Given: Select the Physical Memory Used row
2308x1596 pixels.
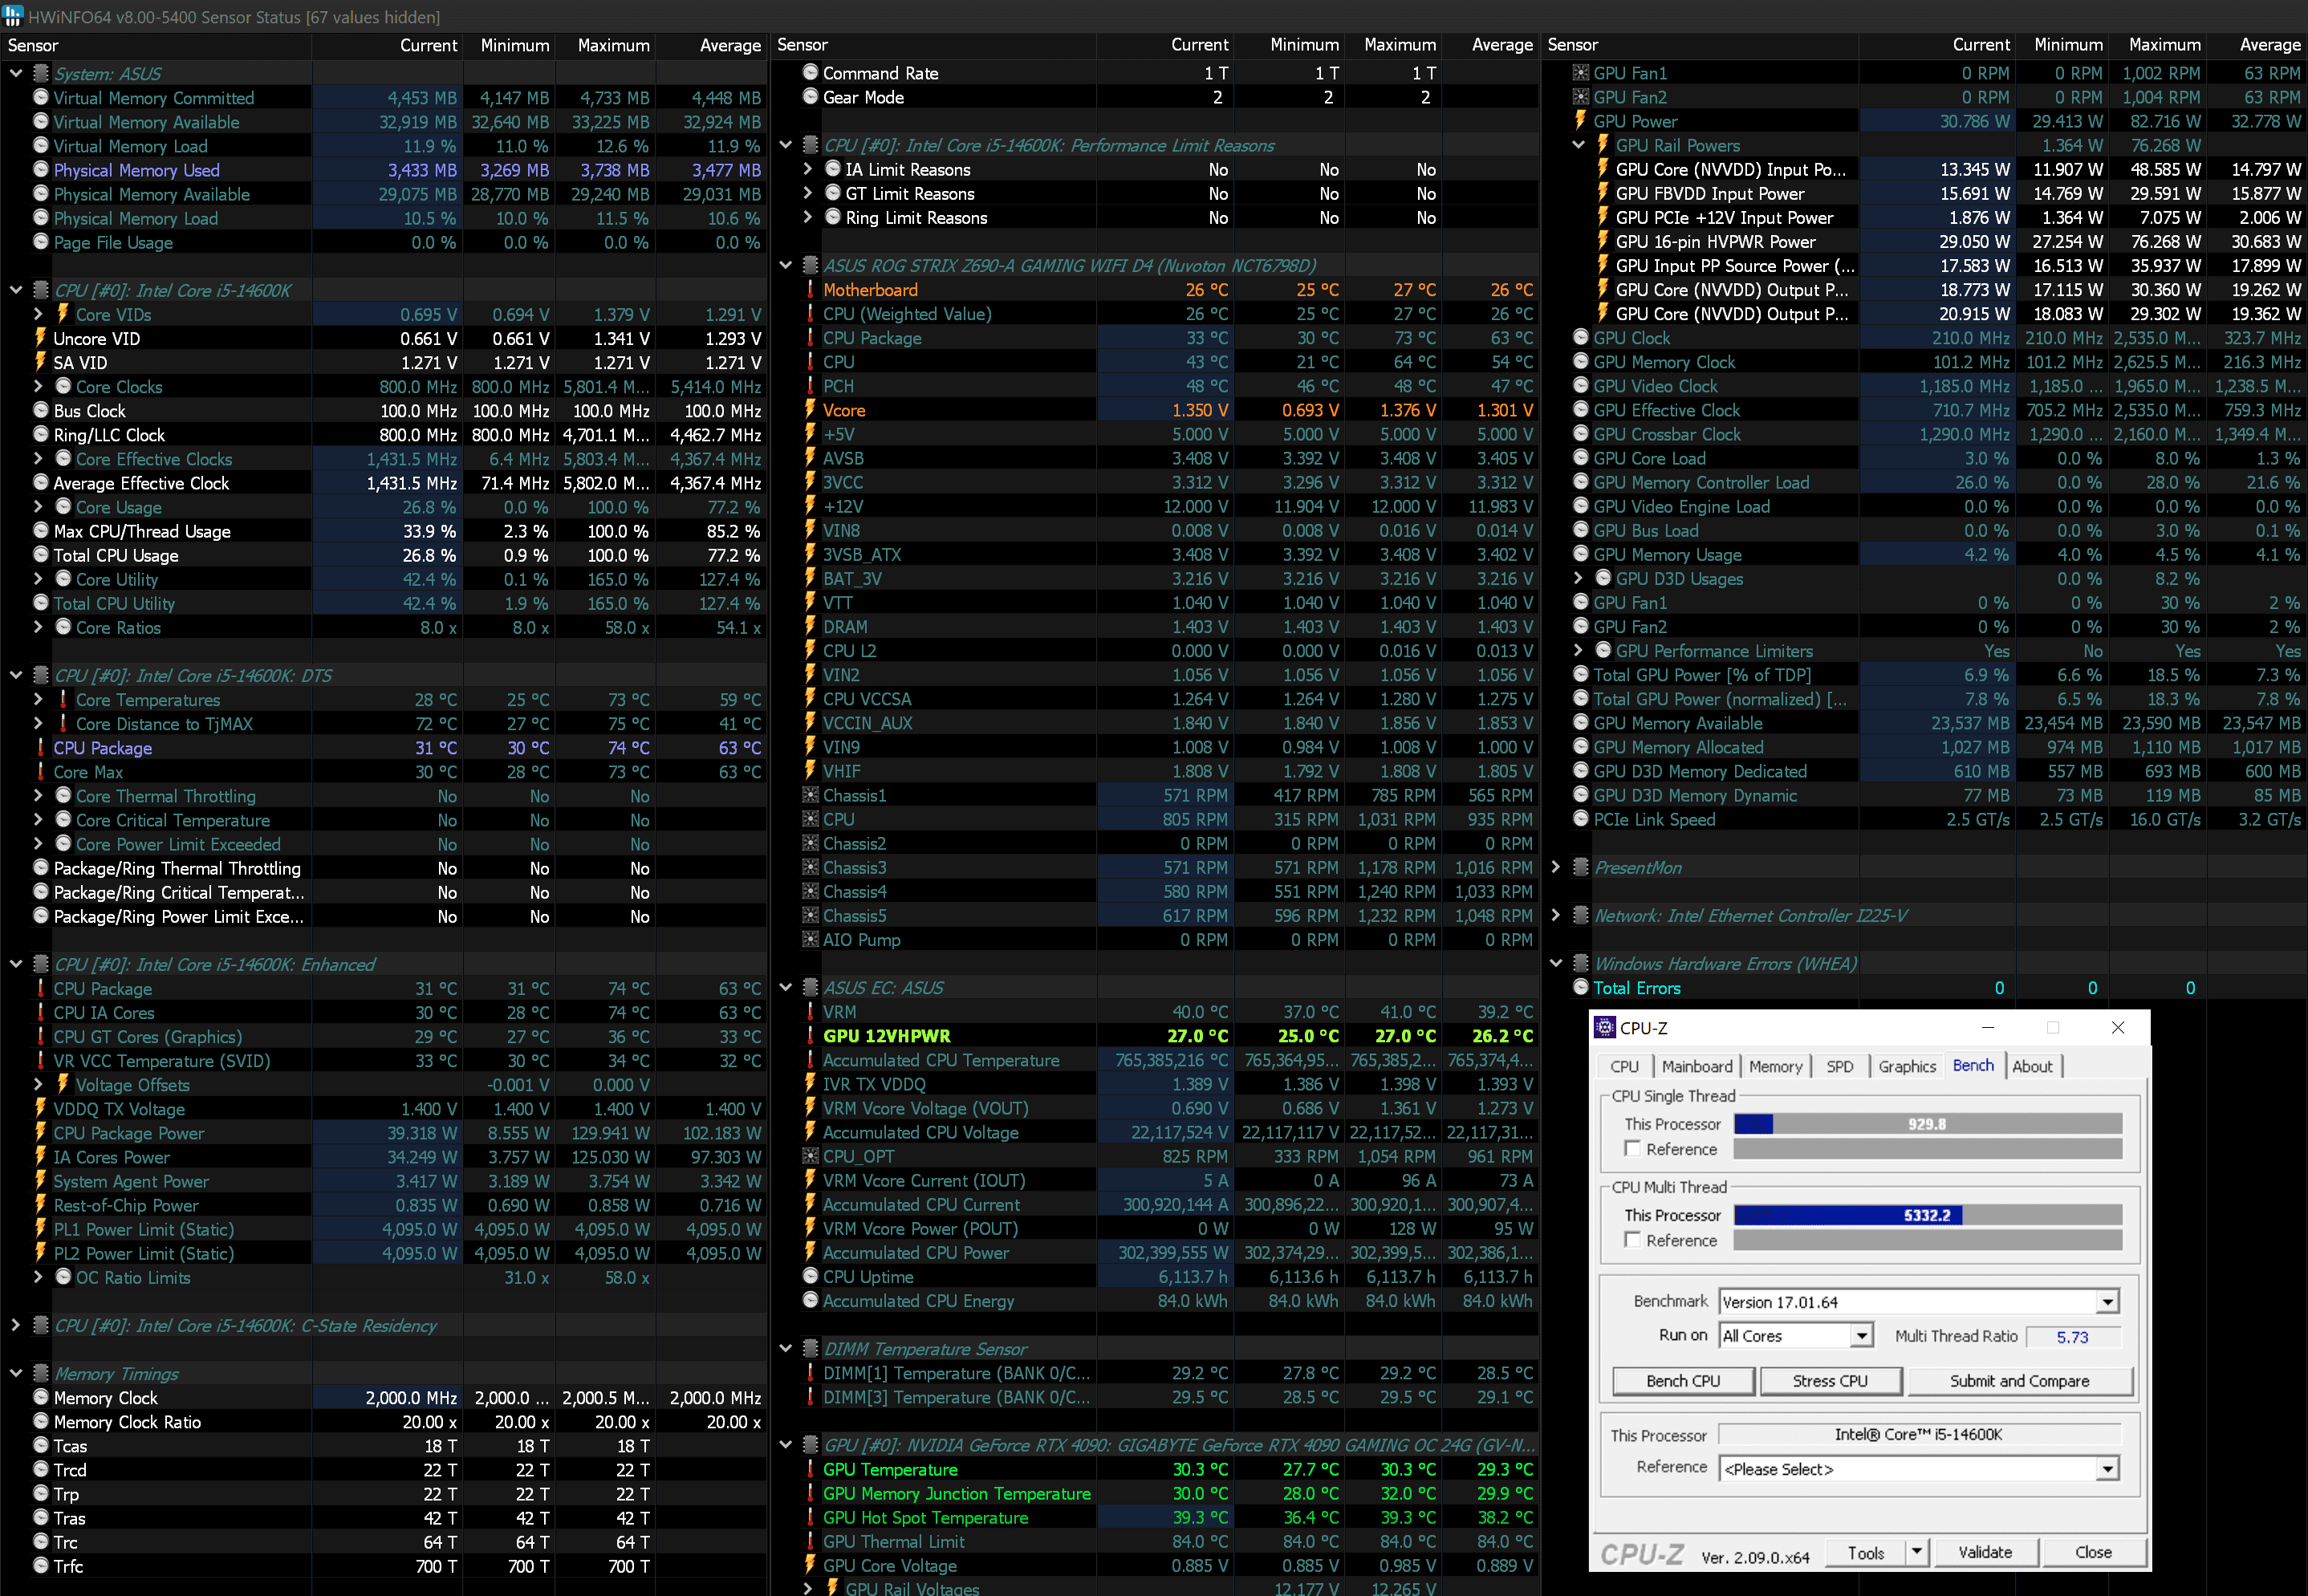Looking at the screenshot, I should (384, 170).
